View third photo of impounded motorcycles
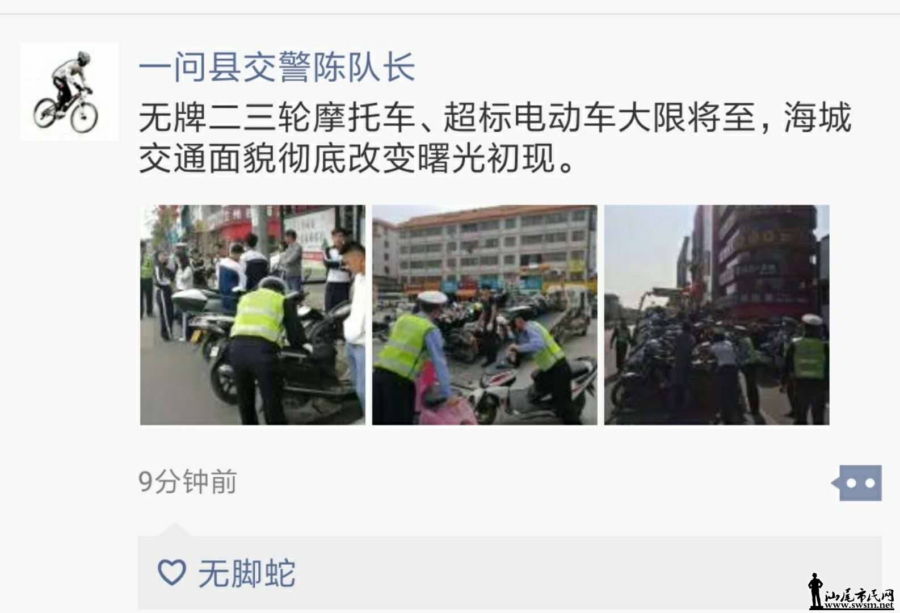This screenshot has width=900, height=613. (717, 315)
